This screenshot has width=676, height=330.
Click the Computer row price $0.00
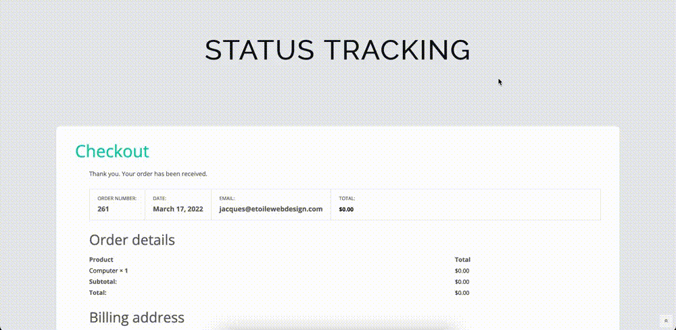(x=462, y=271)
